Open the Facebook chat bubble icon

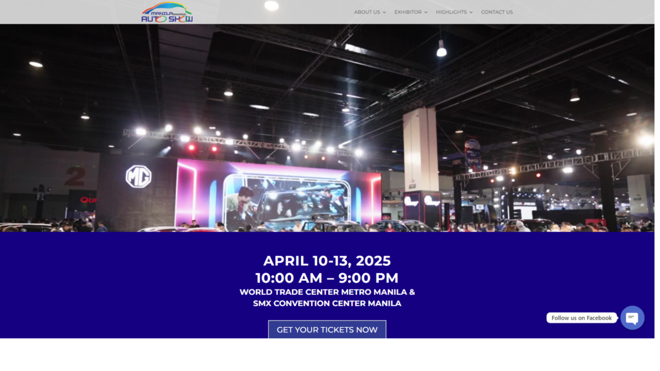point(632,318)
